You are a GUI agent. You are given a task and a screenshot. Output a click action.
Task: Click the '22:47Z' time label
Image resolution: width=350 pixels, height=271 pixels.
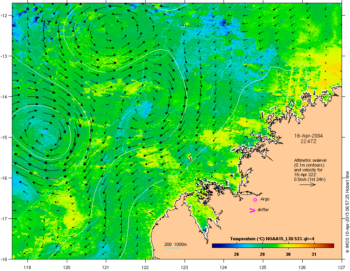(309, 141)
